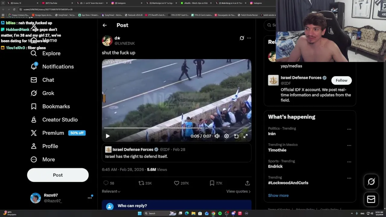Screen dimensions: 386x217
Task: Expand the Relevant replies sort dropdown
Action: (x=111, y=191)
